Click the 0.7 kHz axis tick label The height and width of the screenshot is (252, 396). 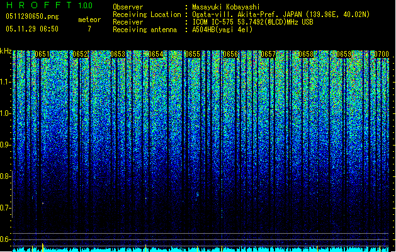click(6, 208)
